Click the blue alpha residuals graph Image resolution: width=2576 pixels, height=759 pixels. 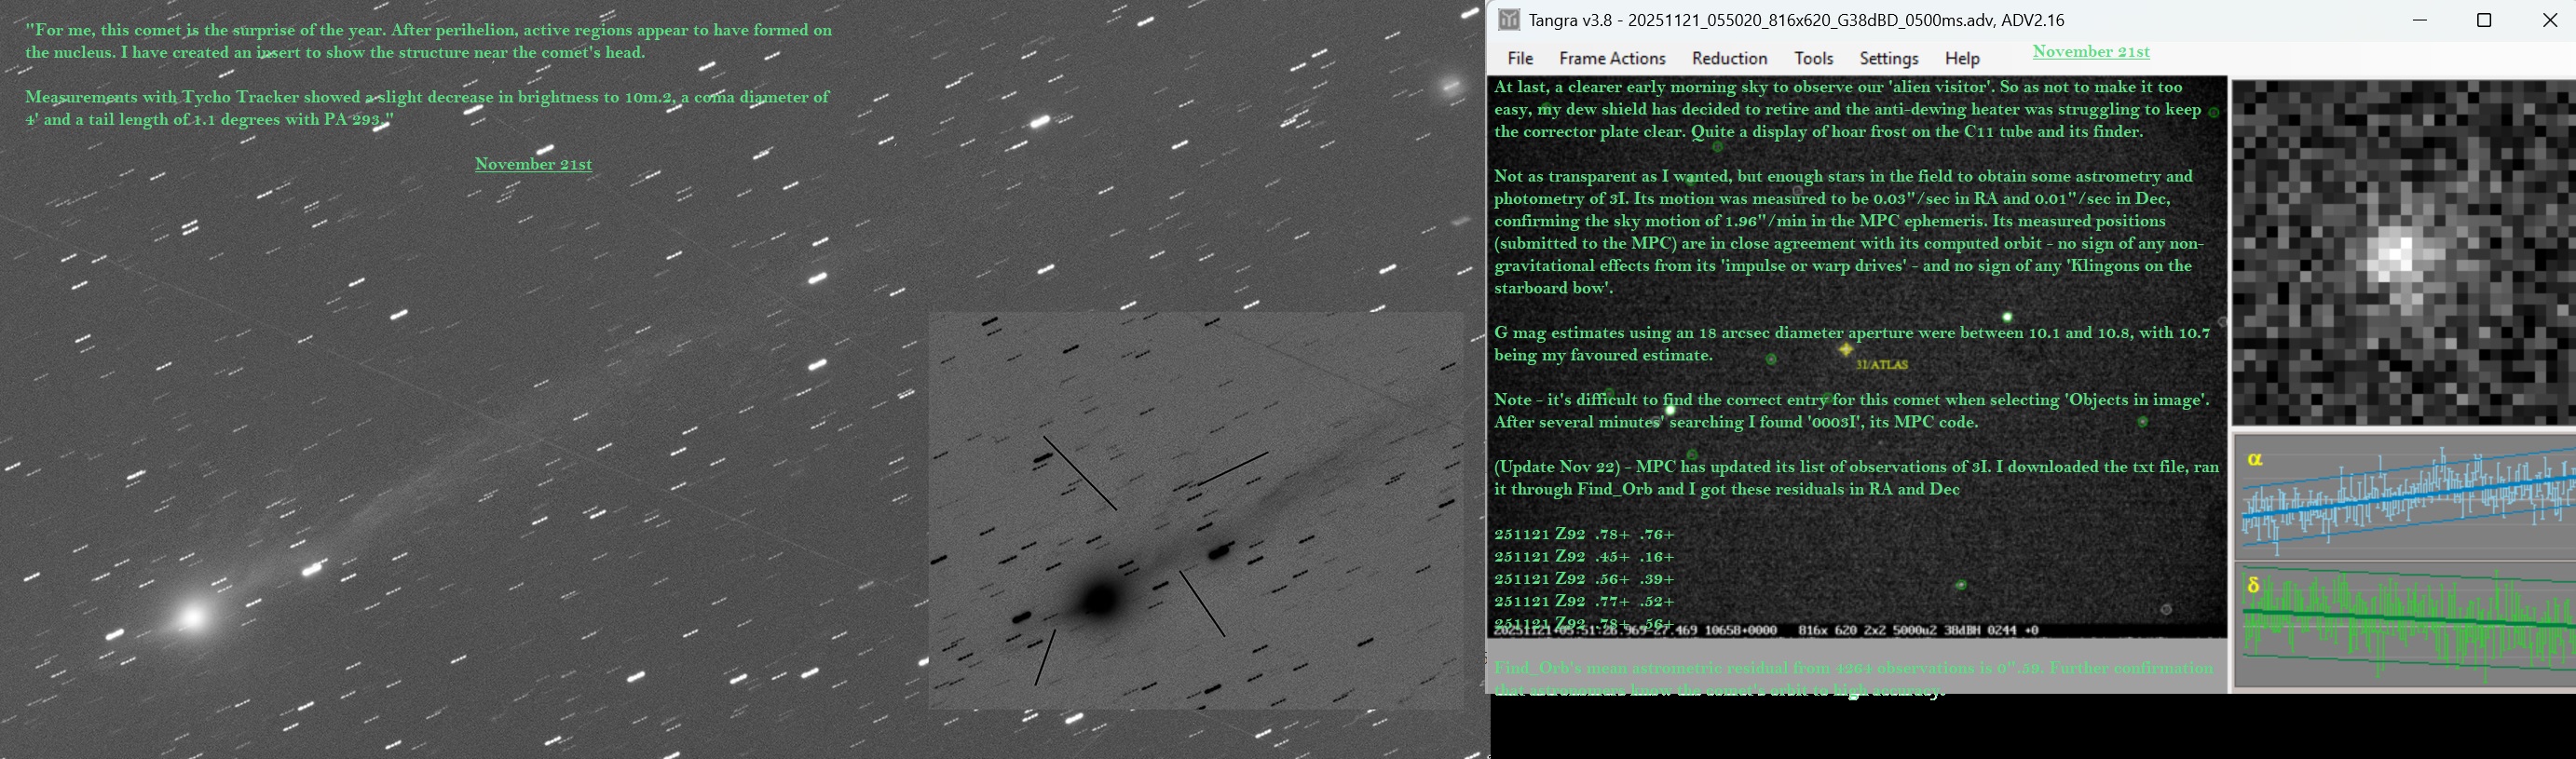pyautogui.click(x=2405, y=496)
